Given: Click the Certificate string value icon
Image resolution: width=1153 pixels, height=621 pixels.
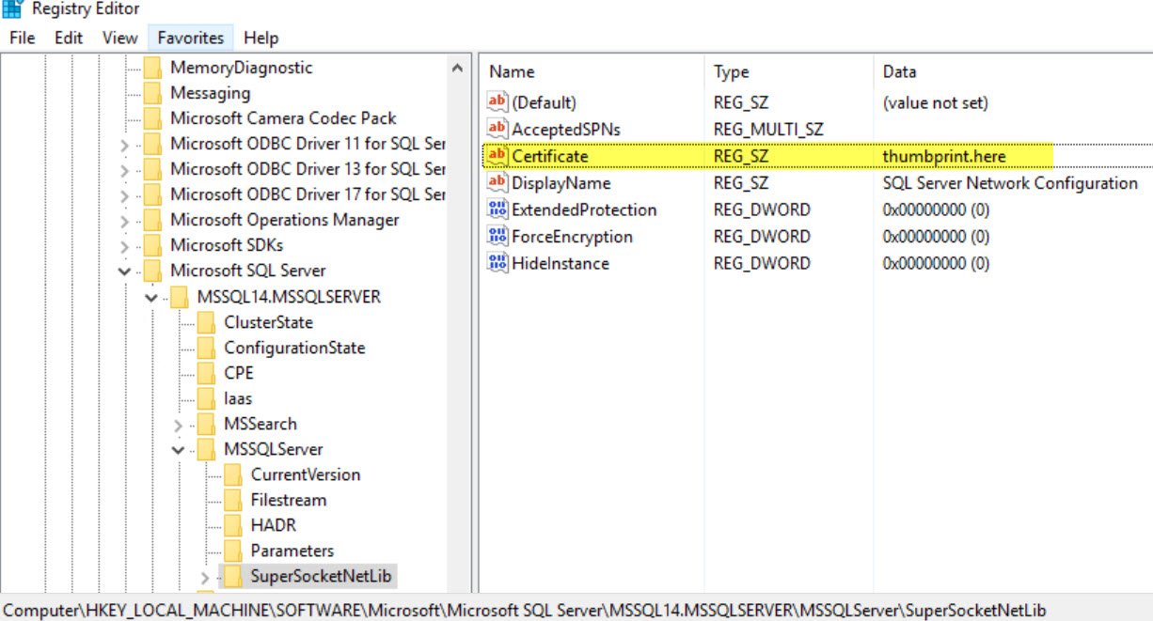Looking at the screenshot, I should [498, 156].
